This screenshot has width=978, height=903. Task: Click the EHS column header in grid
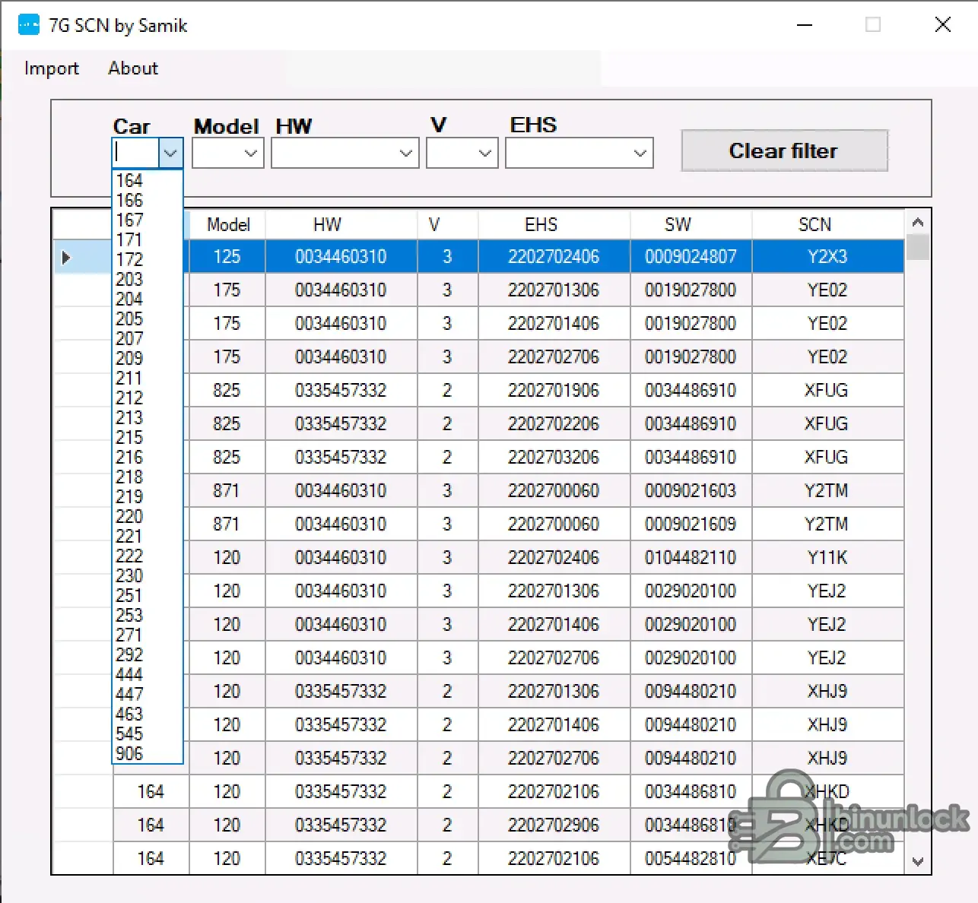click(541, 225)
